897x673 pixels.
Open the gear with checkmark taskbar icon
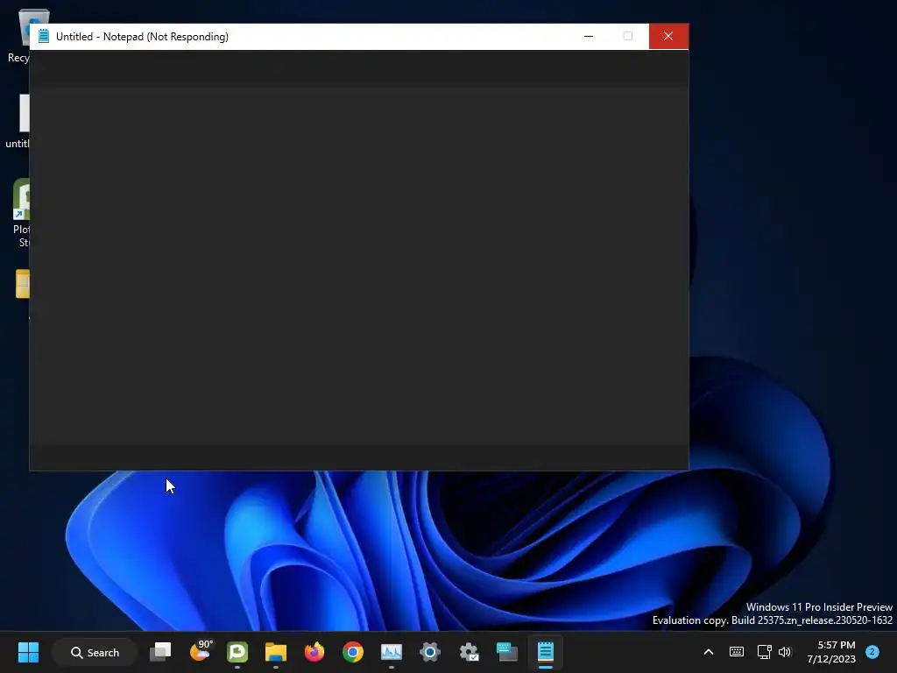(x=469, y=652)
